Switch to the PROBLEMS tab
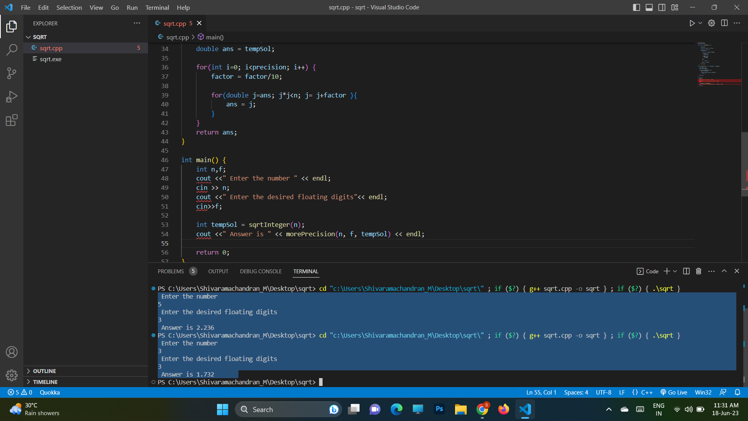Viewport: 748px width, 421px height. point(171,271)
